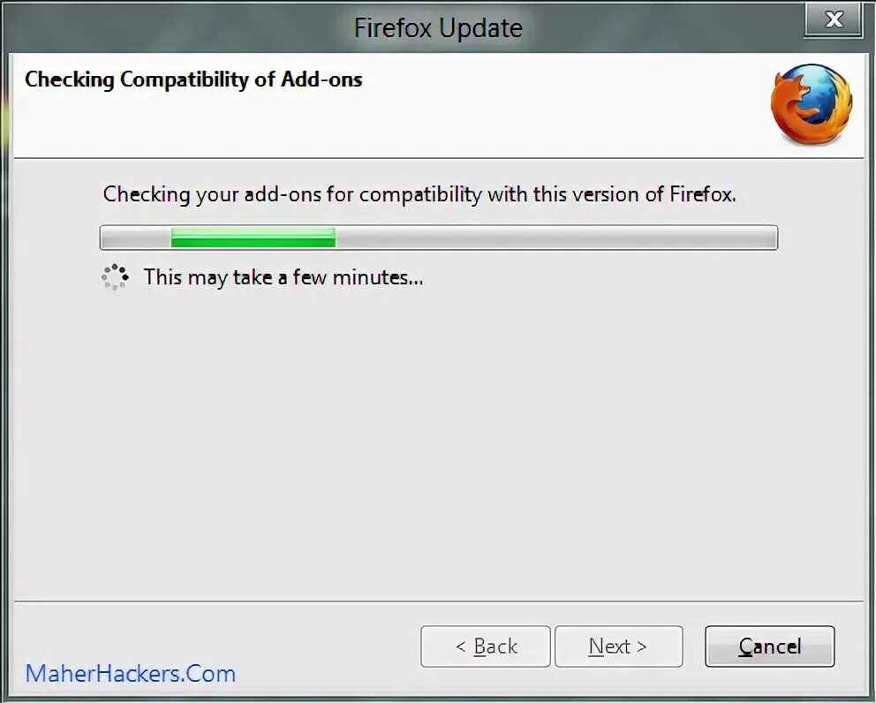
Task: Click the 'This may take a few minutes' message
Action: point(283,277)
